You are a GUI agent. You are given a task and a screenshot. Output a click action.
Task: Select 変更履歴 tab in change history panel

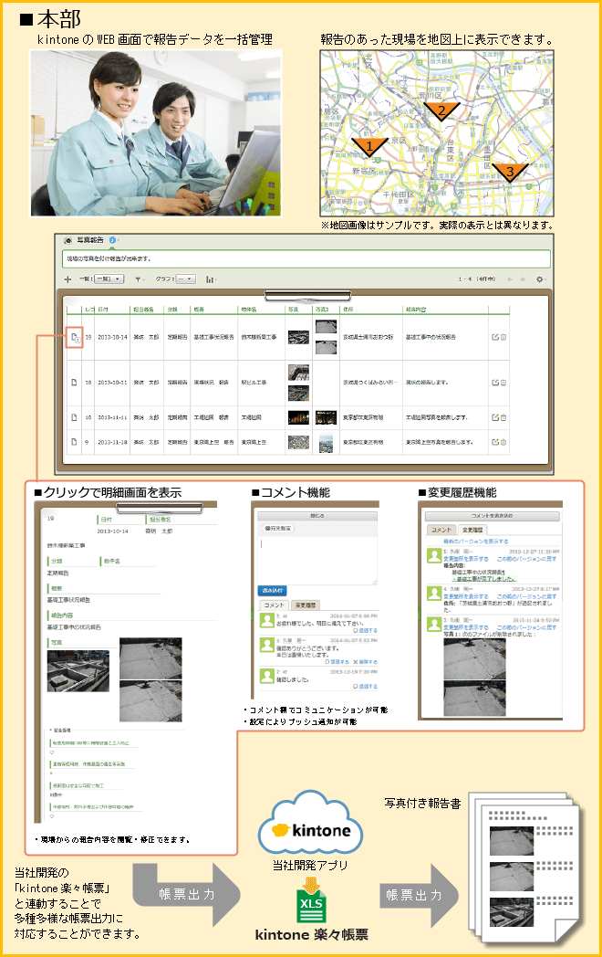tap(472, 530)
